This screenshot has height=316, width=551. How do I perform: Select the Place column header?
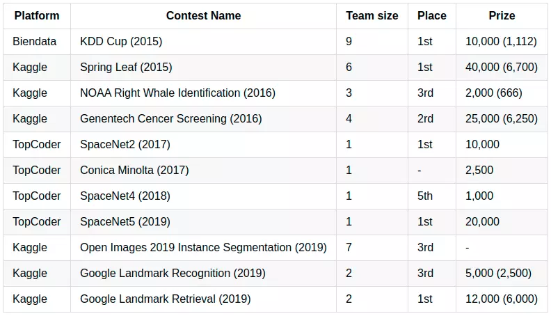431,15
